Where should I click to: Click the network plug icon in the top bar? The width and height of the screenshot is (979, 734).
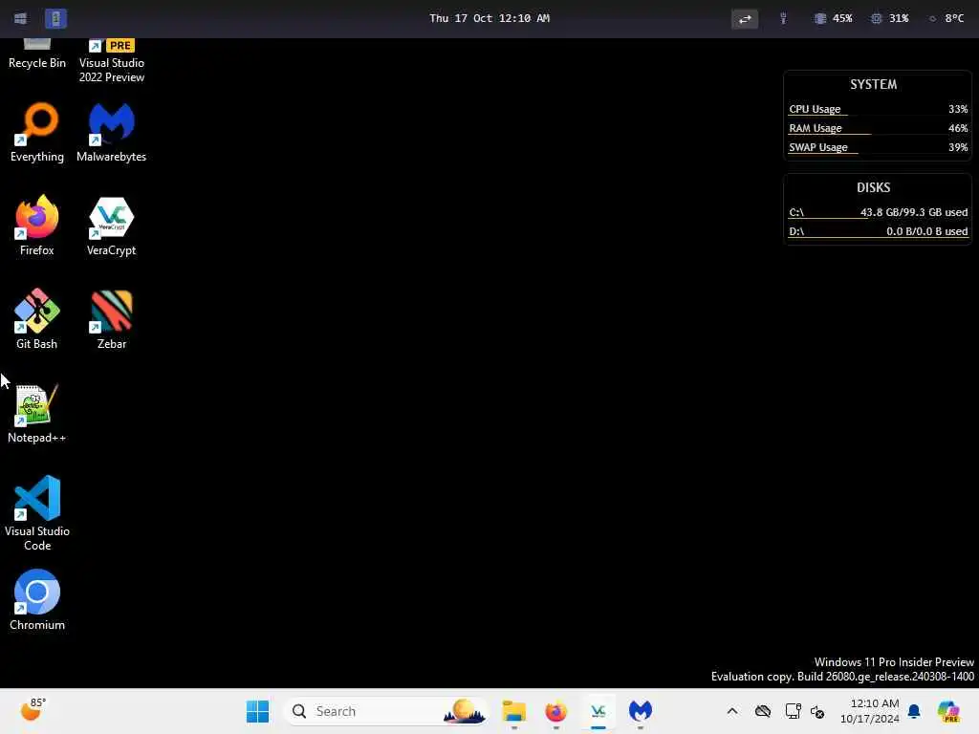point(783,19)
